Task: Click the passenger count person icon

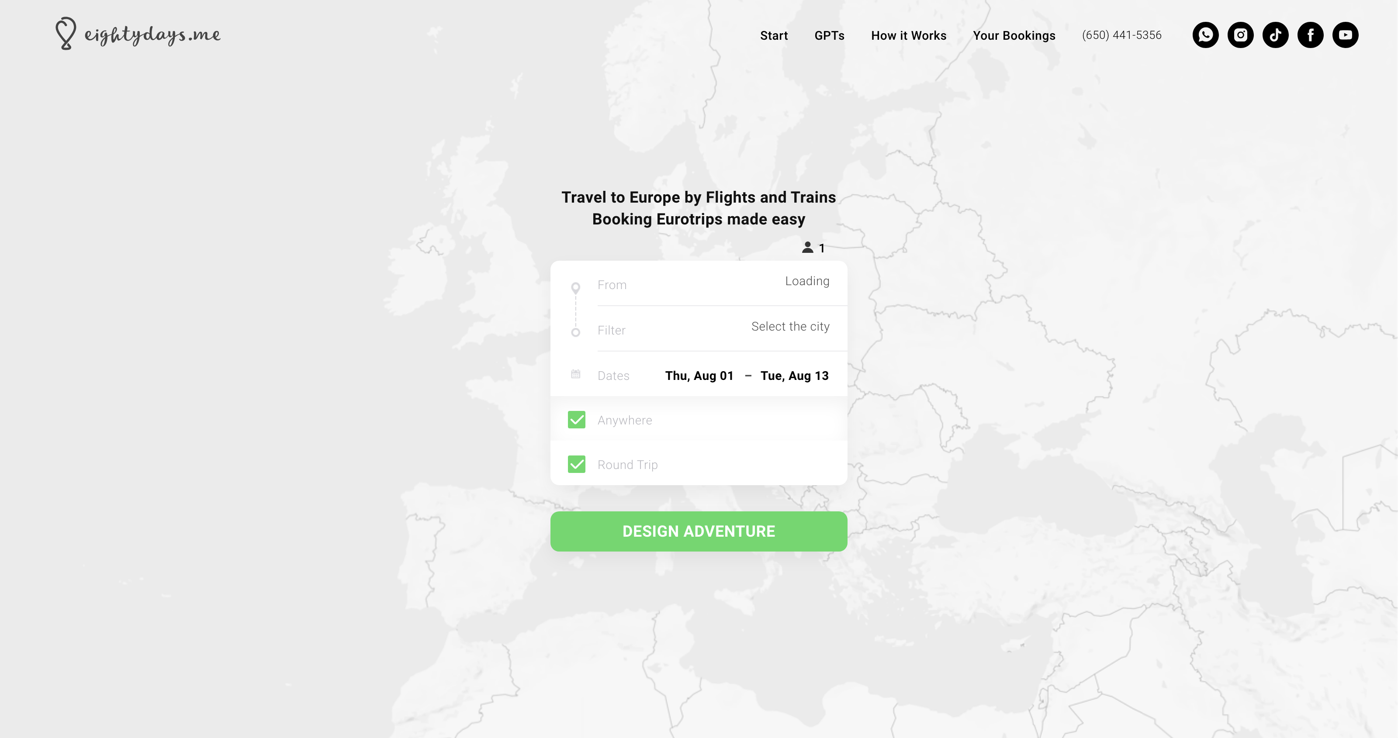Action: point(807,248)
